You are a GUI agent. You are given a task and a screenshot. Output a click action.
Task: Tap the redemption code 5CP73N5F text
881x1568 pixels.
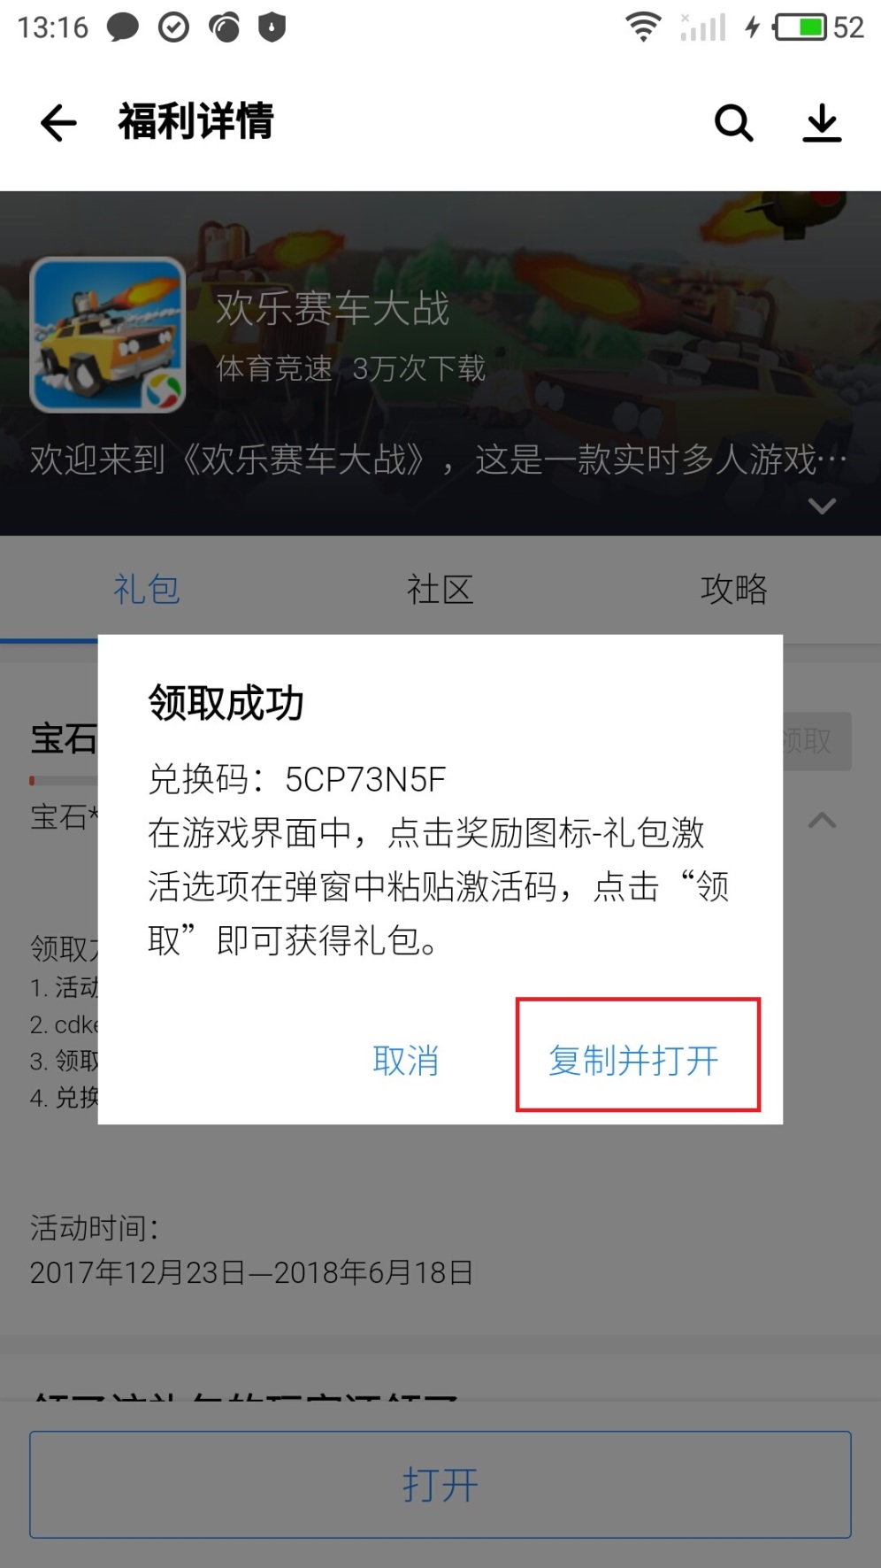365,780
